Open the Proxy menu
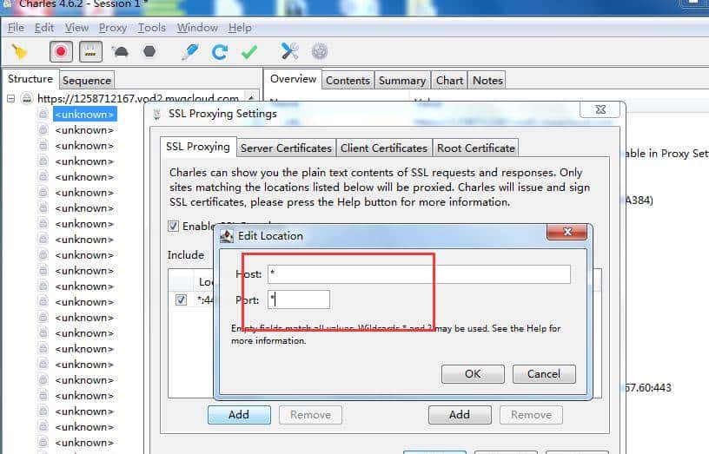The height and width of the screenshot is (454, 709). pyautogui.click(x=113, y=28)
